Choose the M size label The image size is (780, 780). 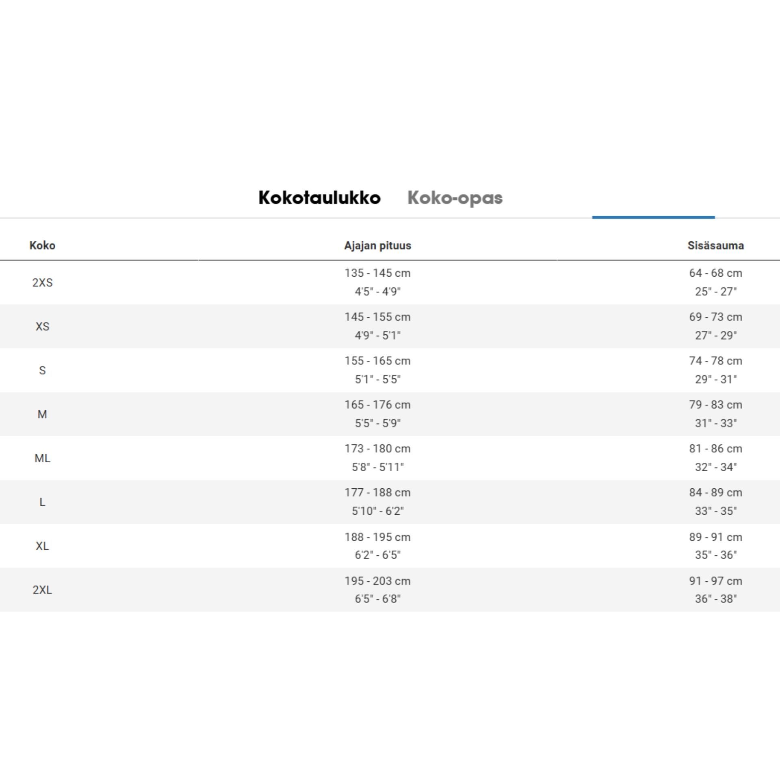(42, 414)
